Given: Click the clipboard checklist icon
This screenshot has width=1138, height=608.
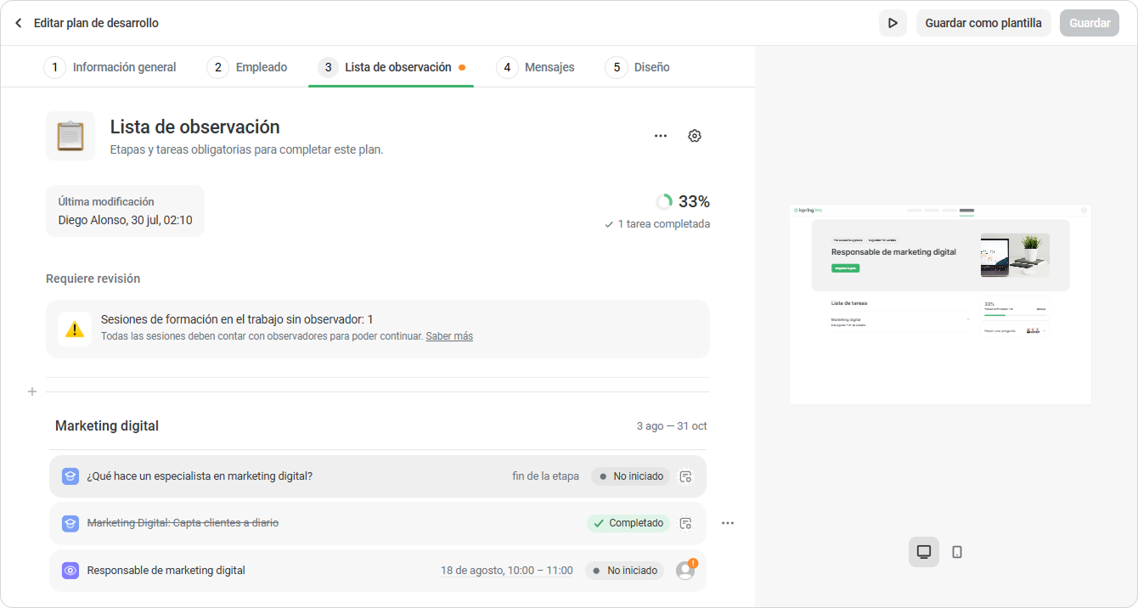Looking at the screenshot, I should point(70,136).
